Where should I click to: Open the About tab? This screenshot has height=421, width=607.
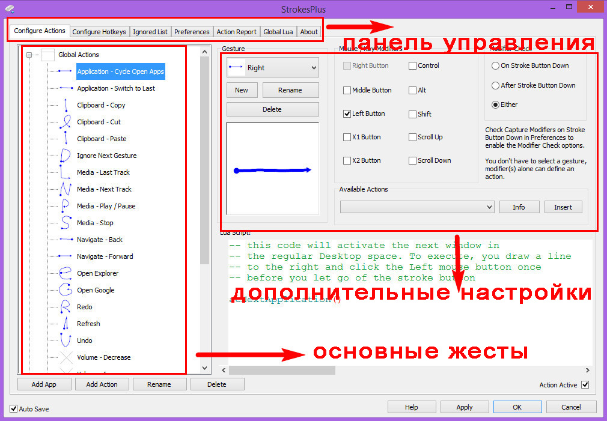(309, 32)
